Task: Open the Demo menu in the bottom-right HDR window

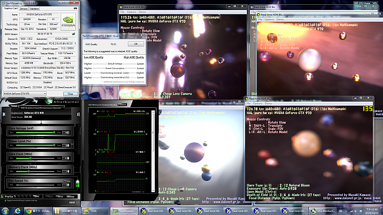Action: click(x=268, y=104)
